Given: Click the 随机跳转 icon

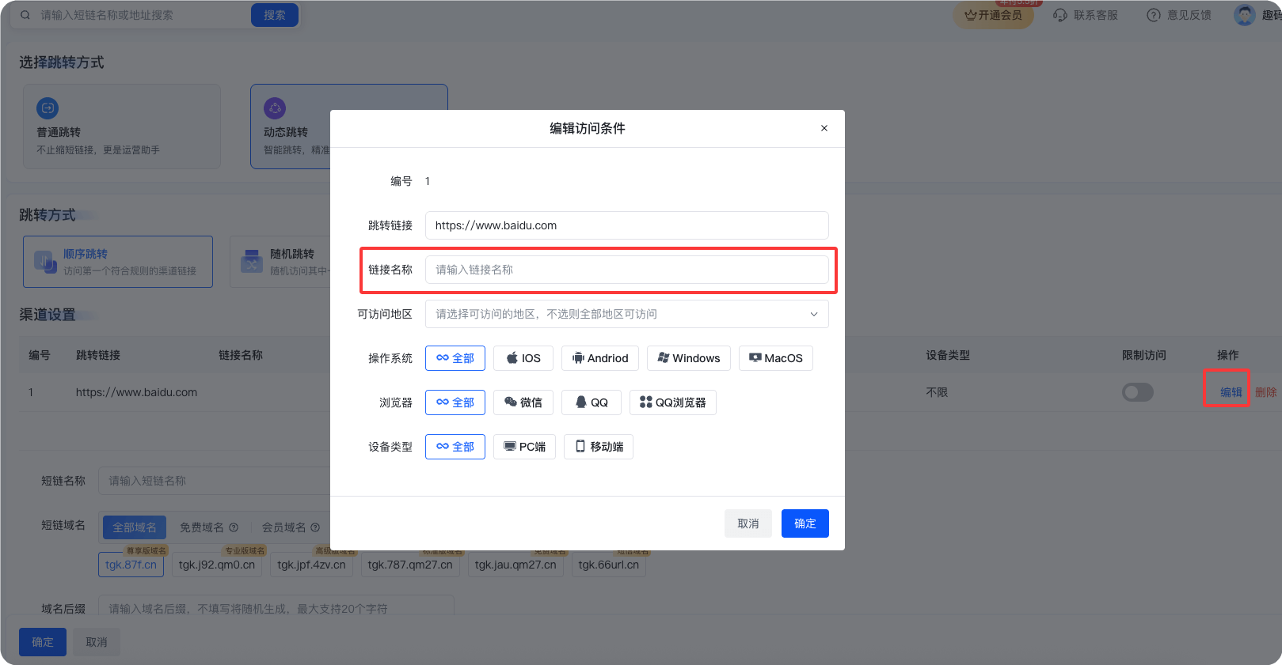Looking at the screenshot, I should 252,261.
